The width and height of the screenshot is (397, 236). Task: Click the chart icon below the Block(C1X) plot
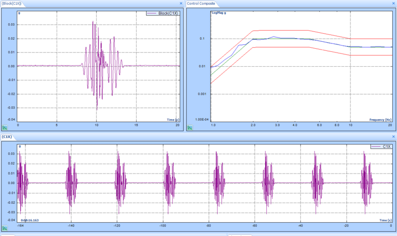click(x=5, y=127)
